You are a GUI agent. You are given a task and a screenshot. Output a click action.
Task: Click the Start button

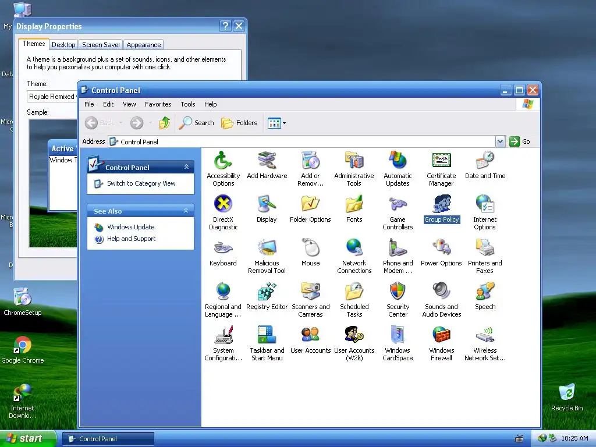27,439
